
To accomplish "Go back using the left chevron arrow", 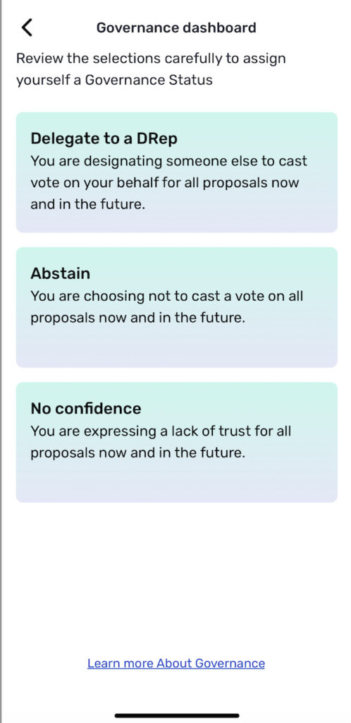I will click(x=27, y=28).
